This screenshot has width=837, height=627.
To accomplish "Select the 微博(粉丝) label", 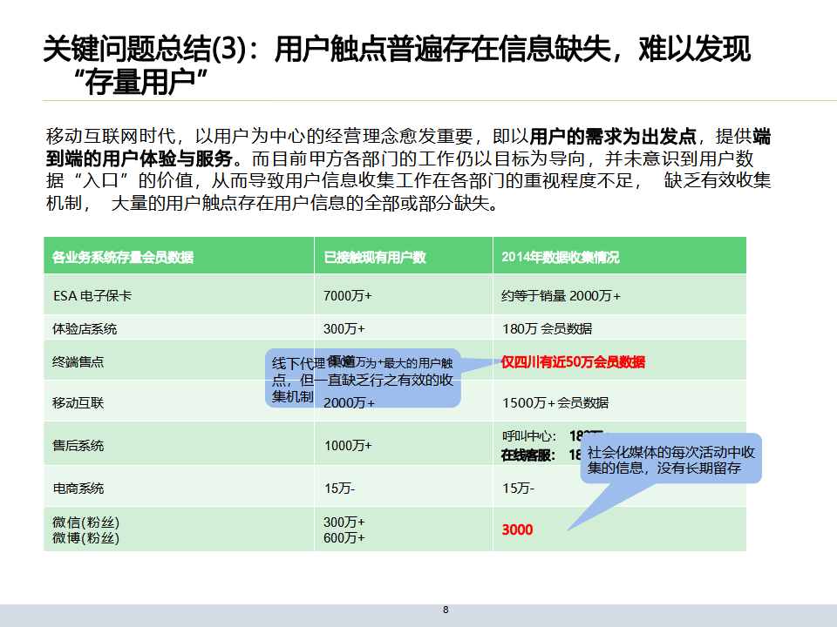I will tap(85, 538).
